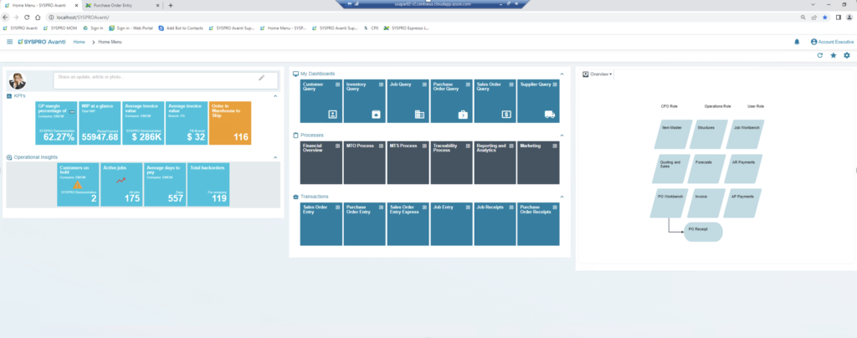Click the corner icon on the MTO Process tile
Screen dimensions: 857x338
(381, 146)
